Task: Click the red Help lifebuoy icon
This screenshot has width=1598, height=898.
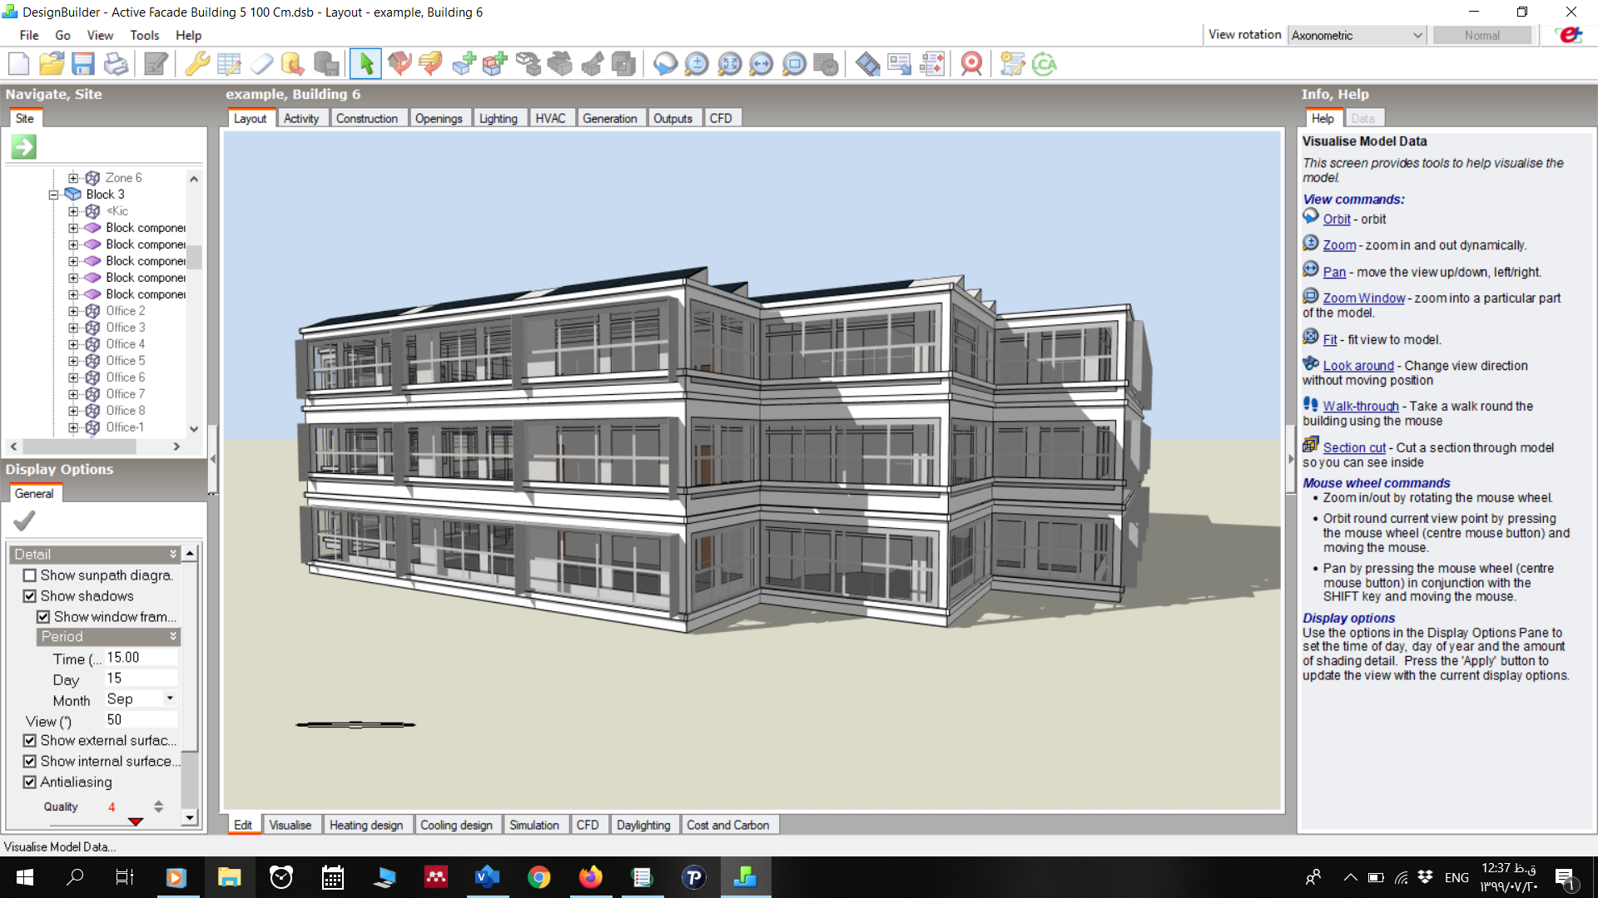Action: (971, 64)
